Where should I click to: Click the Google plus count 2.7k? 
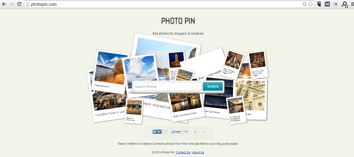204,132
